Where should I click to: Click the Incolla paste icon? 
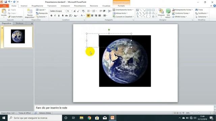[x=4, y=11]
